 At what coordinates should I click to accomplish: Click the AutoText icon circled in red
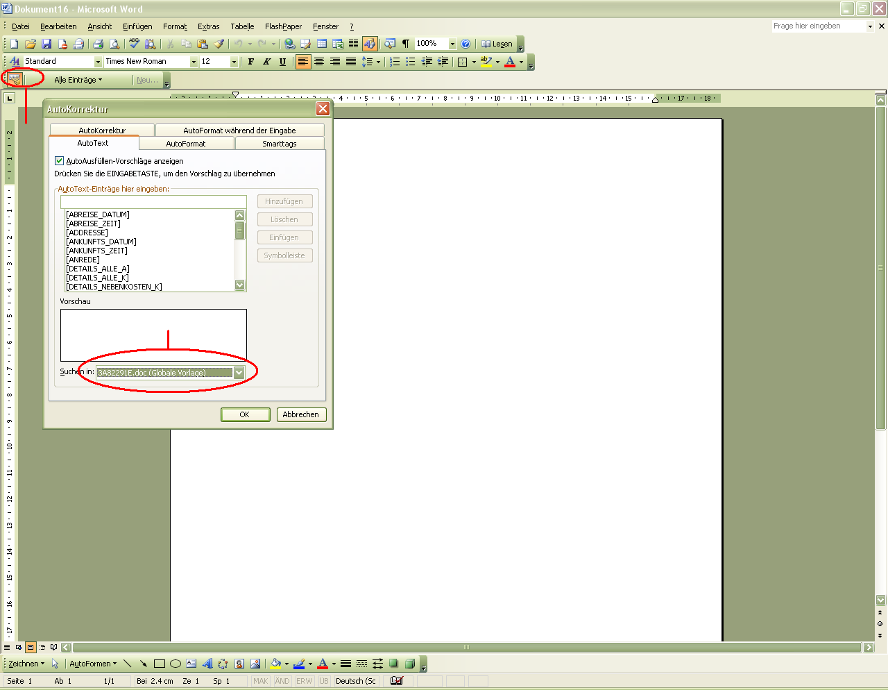14,79
